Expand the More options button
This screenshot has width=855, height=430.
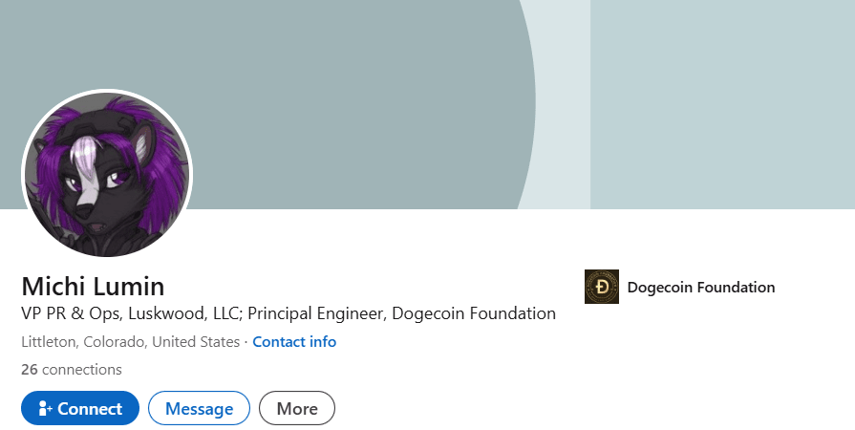point(296,409)
